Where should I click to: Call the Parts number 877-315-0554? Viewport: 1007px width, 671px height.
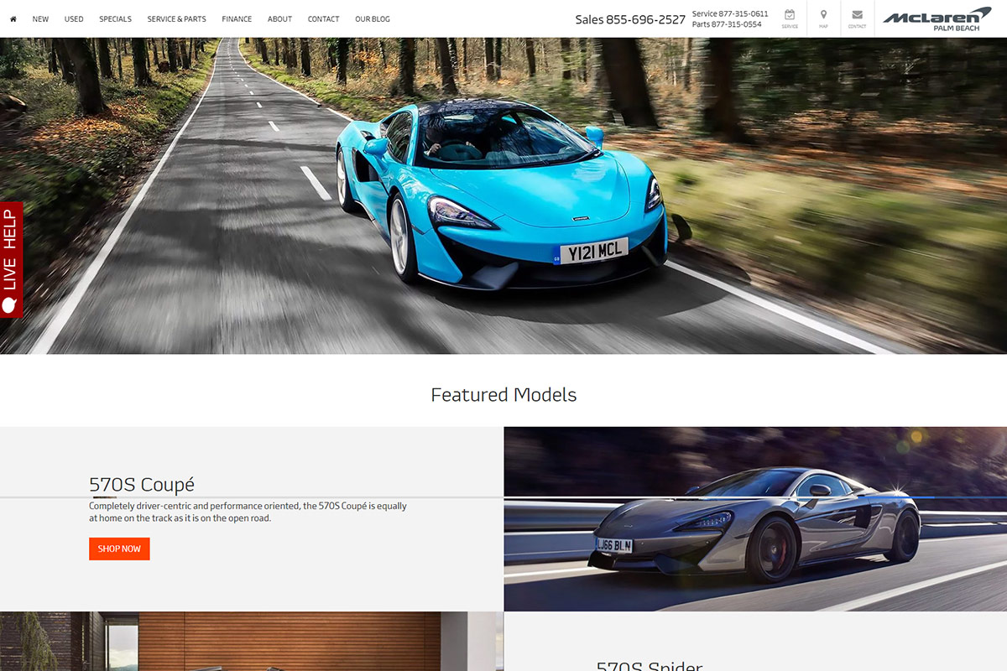[727, 24]
